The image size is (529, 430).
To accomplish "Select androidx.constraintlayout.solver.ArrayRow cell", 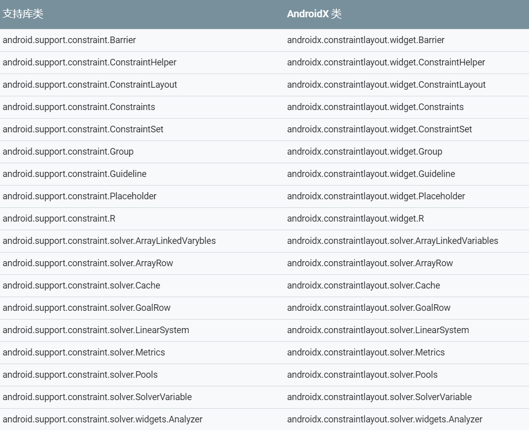I will click(x=370, y=263).
